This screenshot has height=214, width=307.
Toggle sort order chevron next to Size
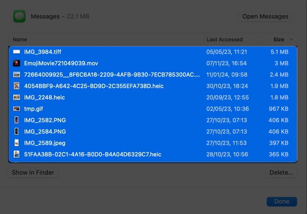tap(291, 39)
